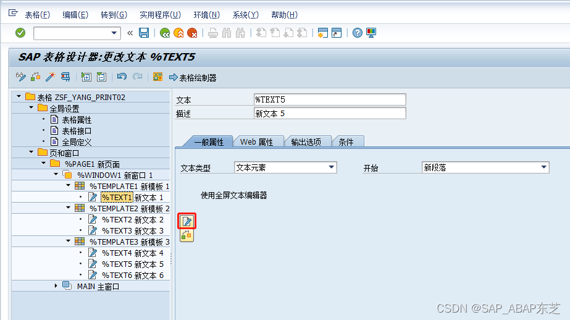The width and height of the screenshot is (570, 320).
Task: Click the Next Page icon
Action: click(288, 33)
